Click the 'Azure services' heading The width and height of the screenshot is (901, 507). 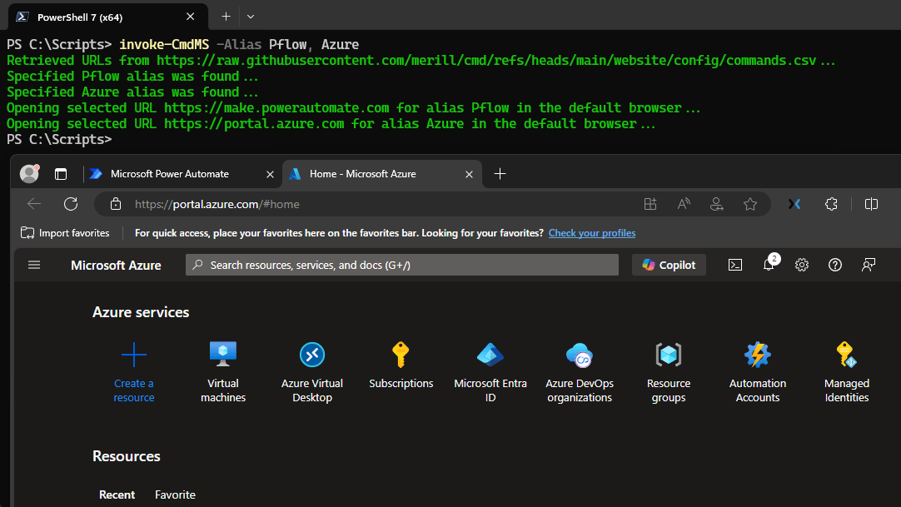coord(141,312)
